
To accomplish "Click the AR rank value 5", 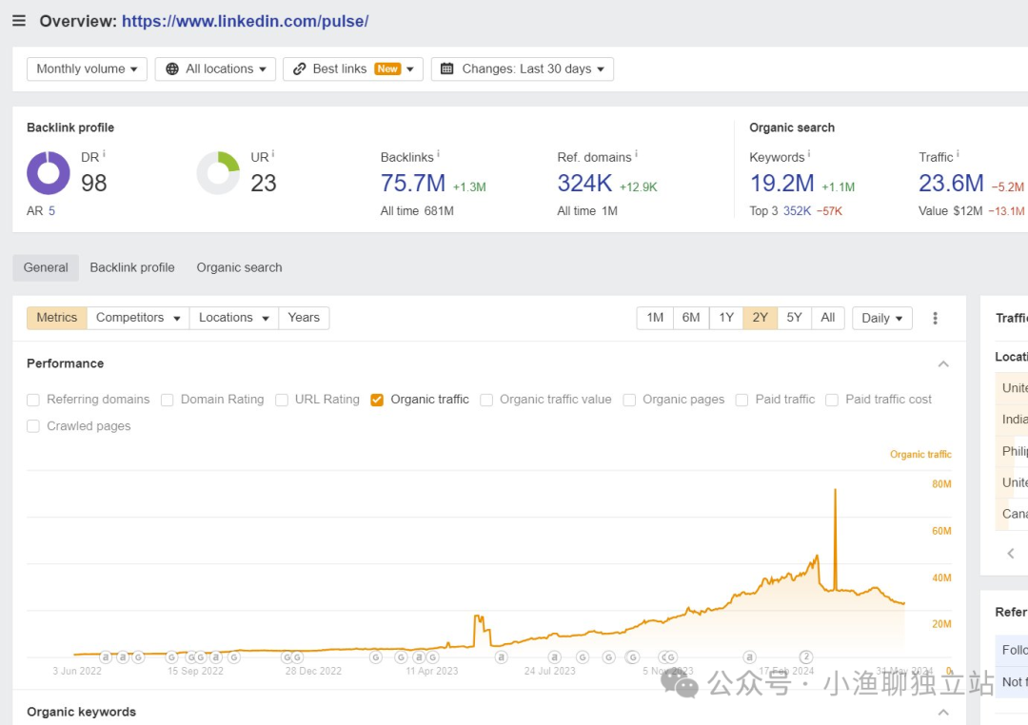I will 51,211.
